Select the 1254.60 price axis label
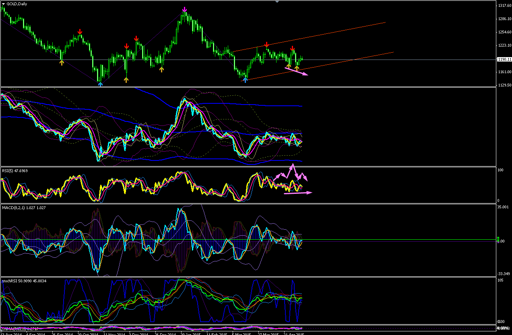The width and height of the screenshot is (512, 335). (x=504, y=32)
